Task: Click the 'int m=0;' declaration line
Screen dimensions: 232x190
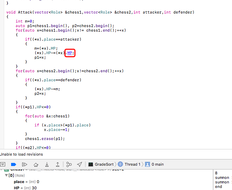Action: coord(25,21)
